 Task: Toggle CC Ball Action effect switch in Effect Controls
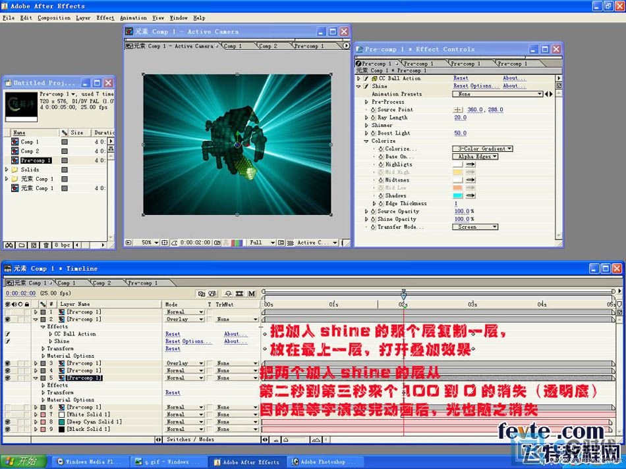366,78
